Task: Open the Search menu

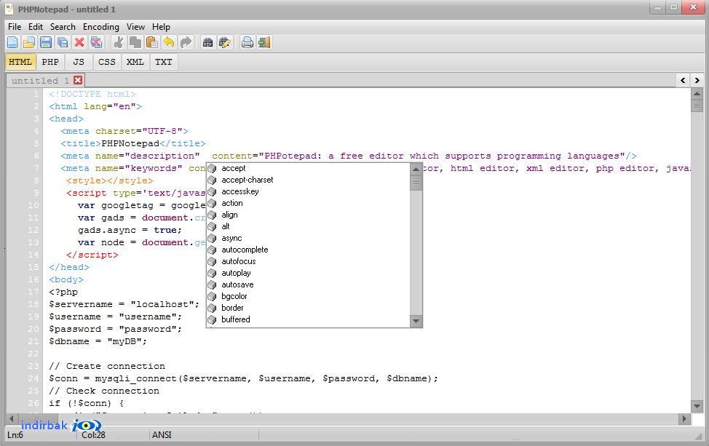Action: pos(63,27)
